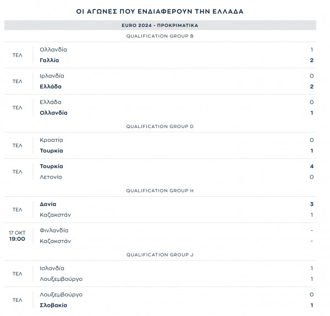Image resolution: width=330 pixels, height=316 pixels.
Task: Click Τουρκία in the Λετονία match
Action: click(51, 167)
